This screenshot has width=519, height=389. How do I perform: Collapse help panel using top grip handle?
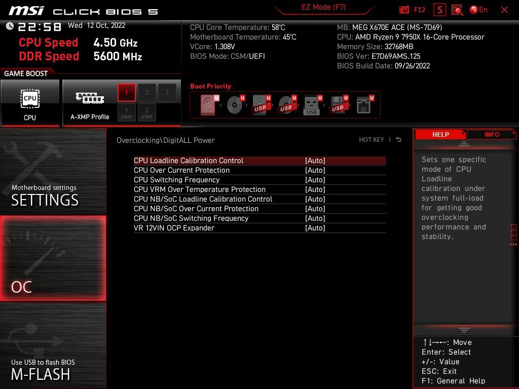[x=464, y=144]
